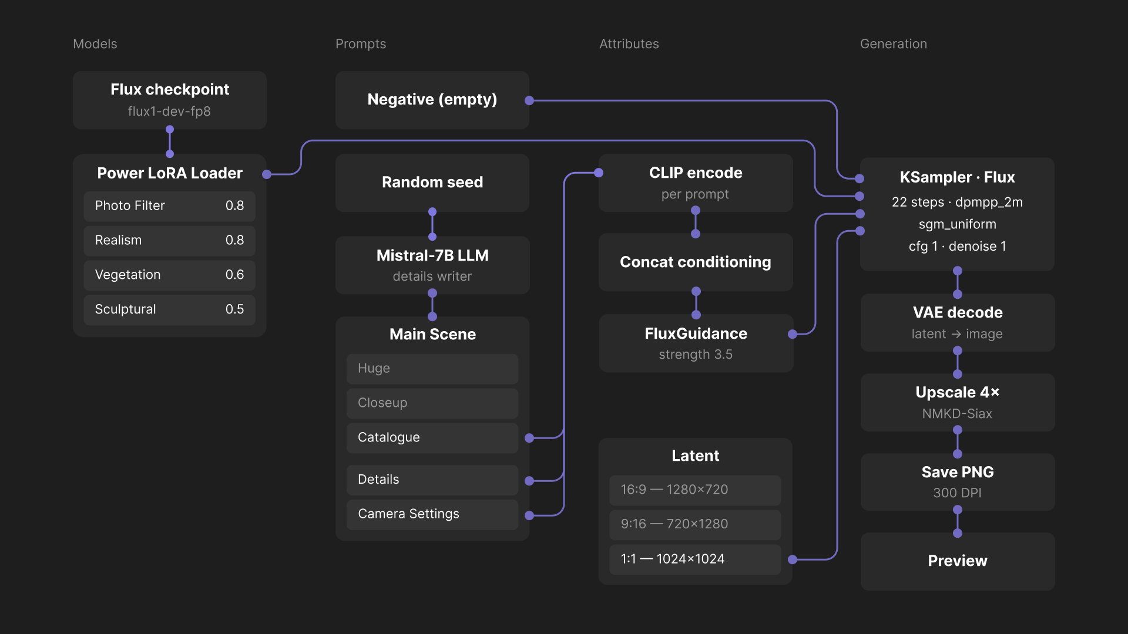
Task: Select the Catalogue prompt entry
Action: (432, 437)
